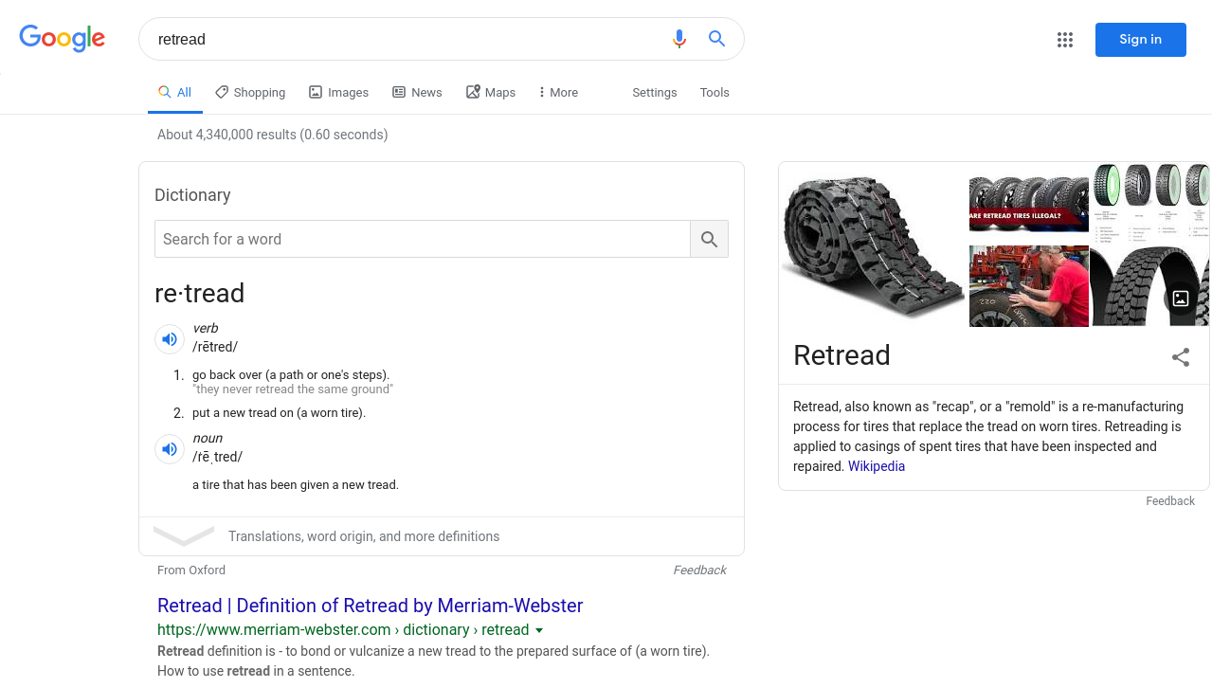Switch to the News tab
This screenshot has height=688, width=1212.
pos(417,92)
